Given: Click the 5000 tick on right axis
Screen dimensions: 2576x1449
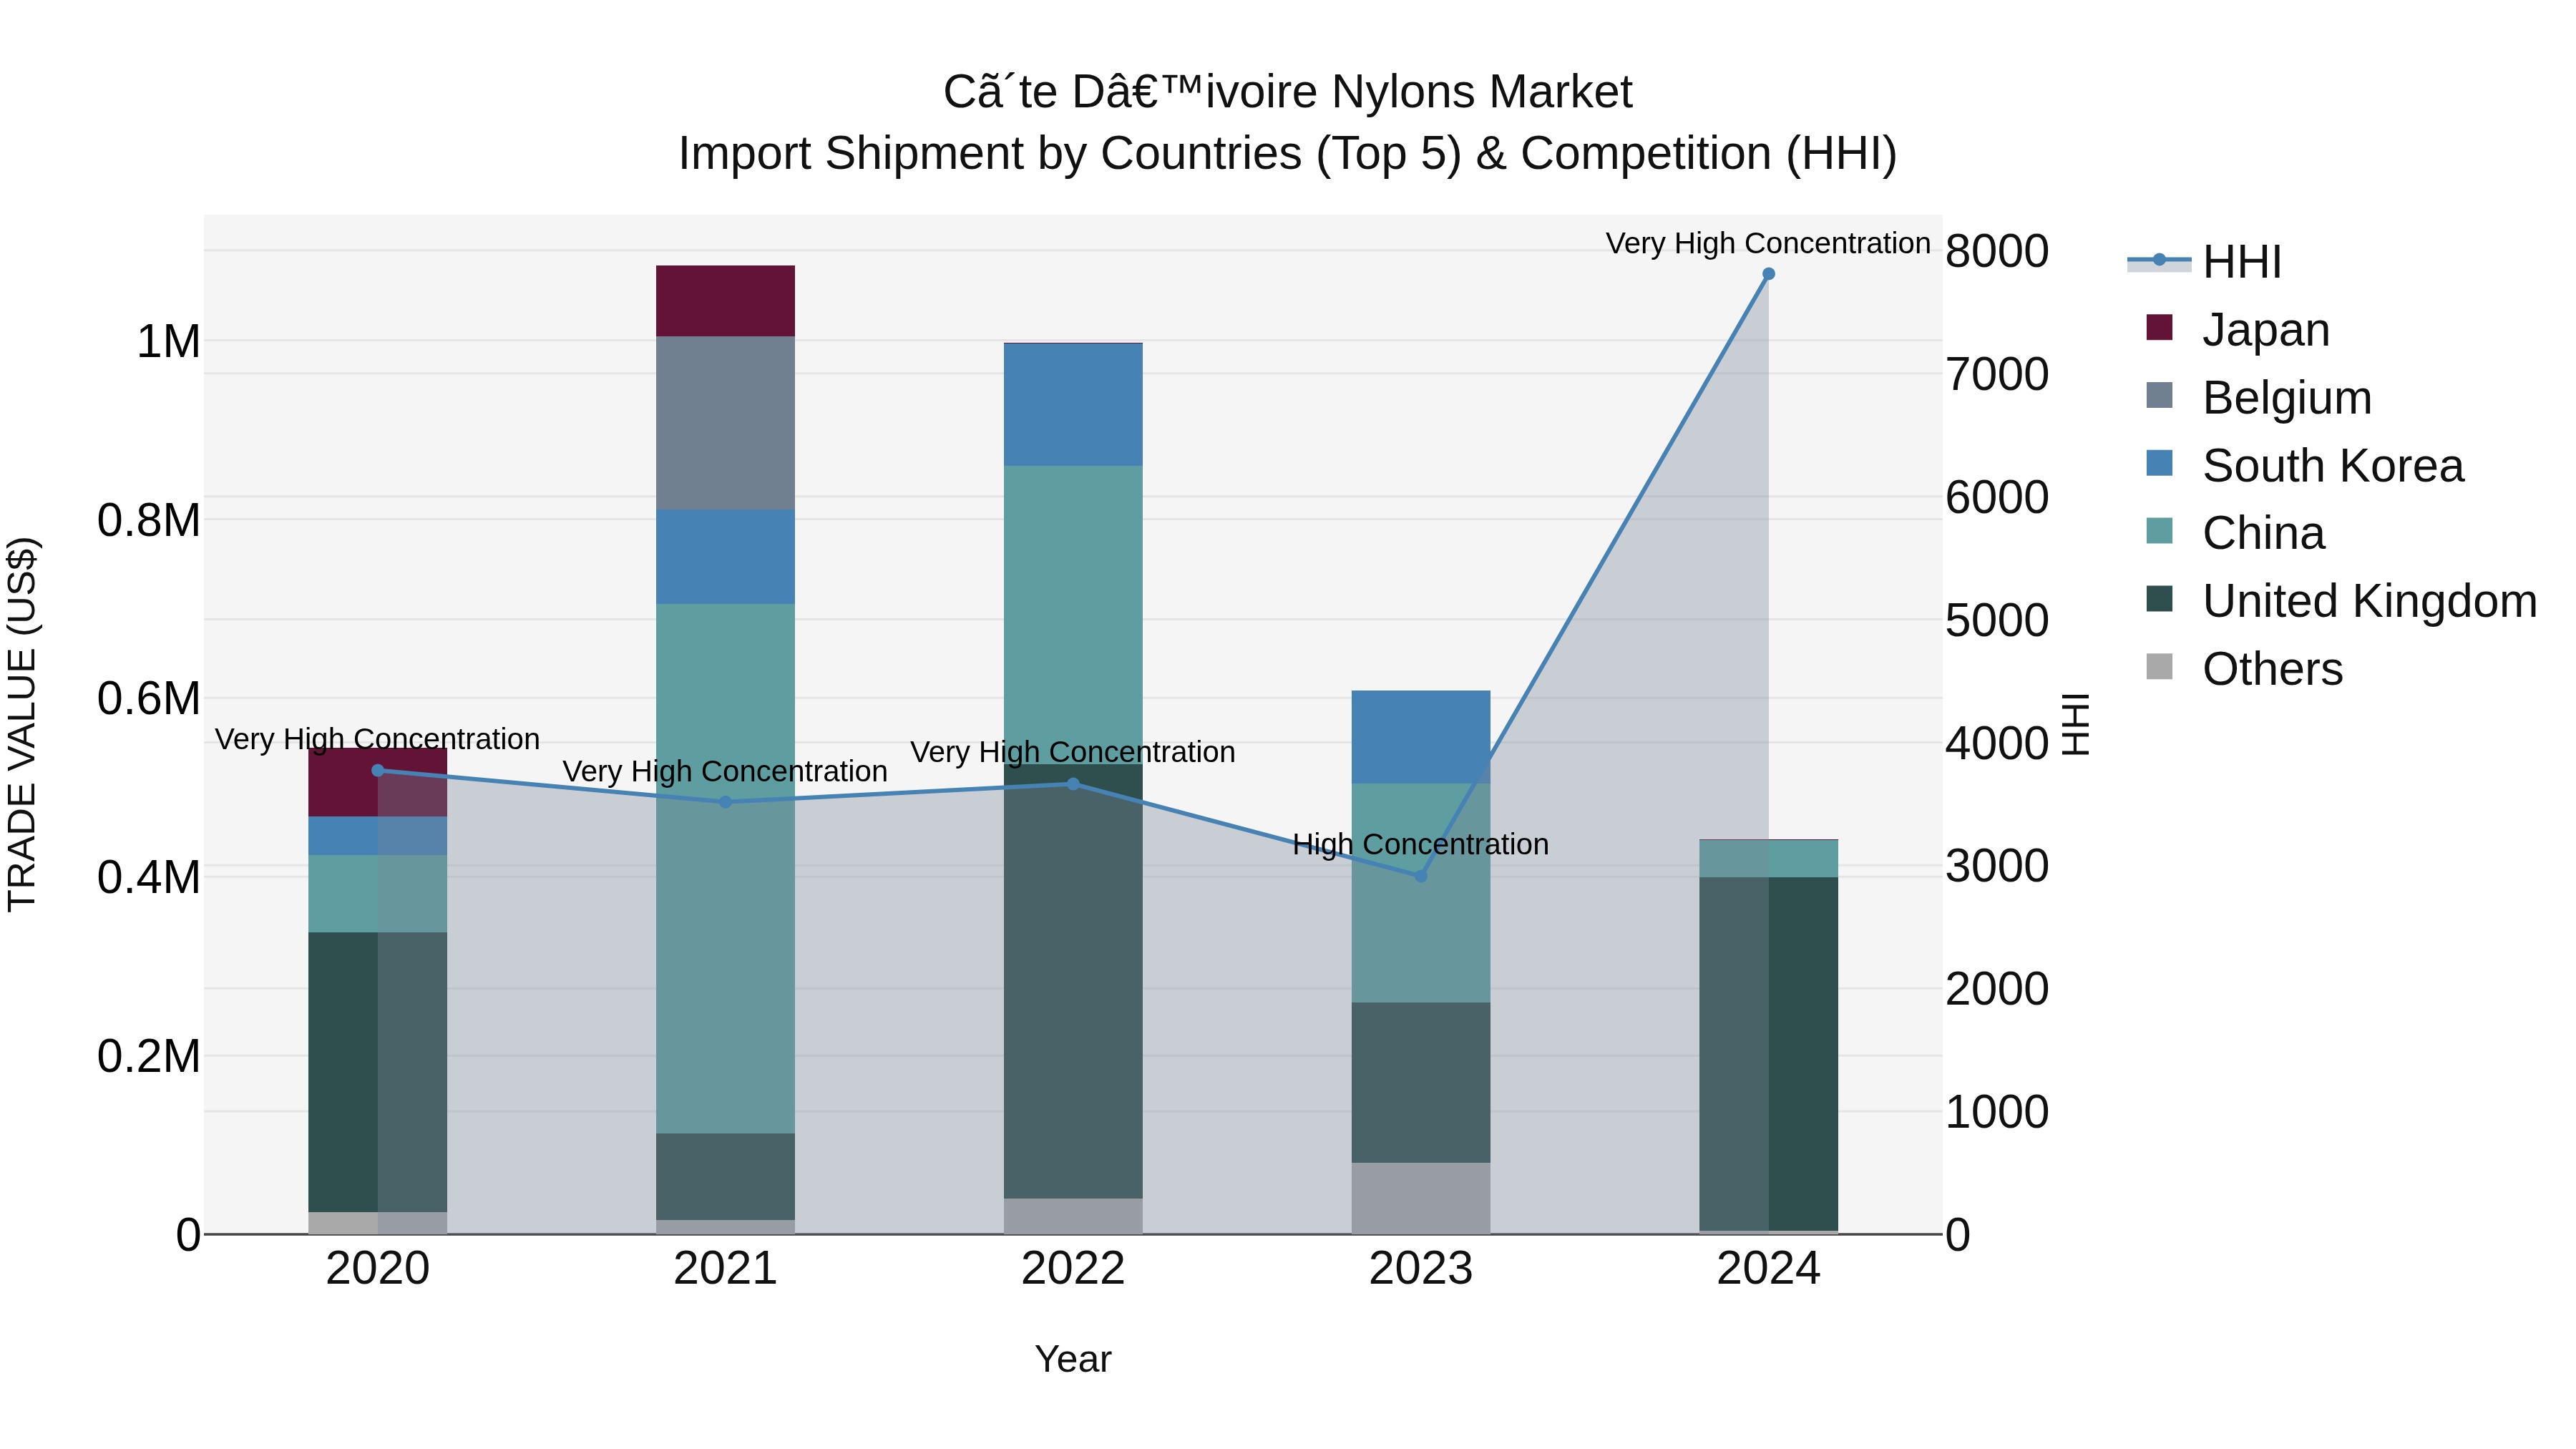Looking at the screenshot, I should (x=1997, y=621).
